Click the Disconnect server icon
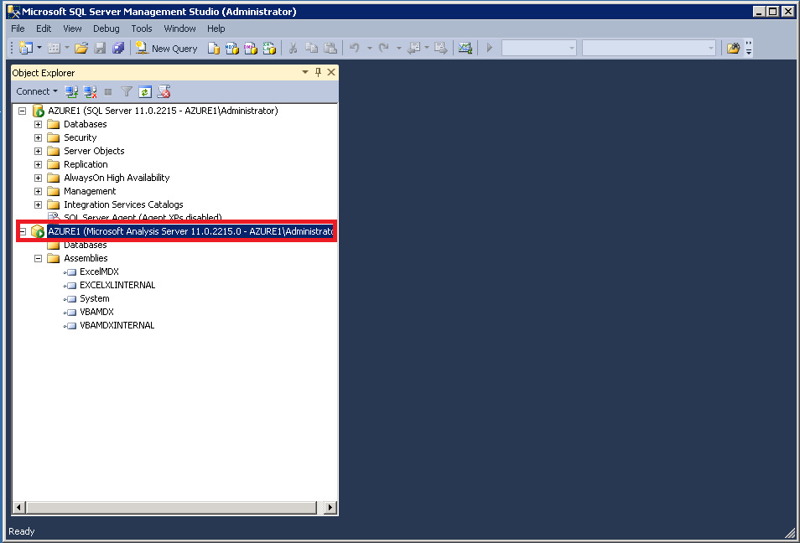The height and width of the screenshot is (543, 800). pyautogui.click(x=90, y=92)
